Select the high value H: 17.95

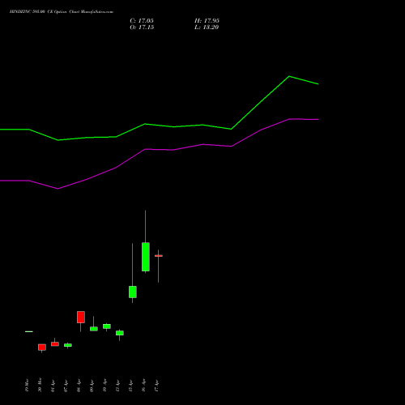[207, 21]
